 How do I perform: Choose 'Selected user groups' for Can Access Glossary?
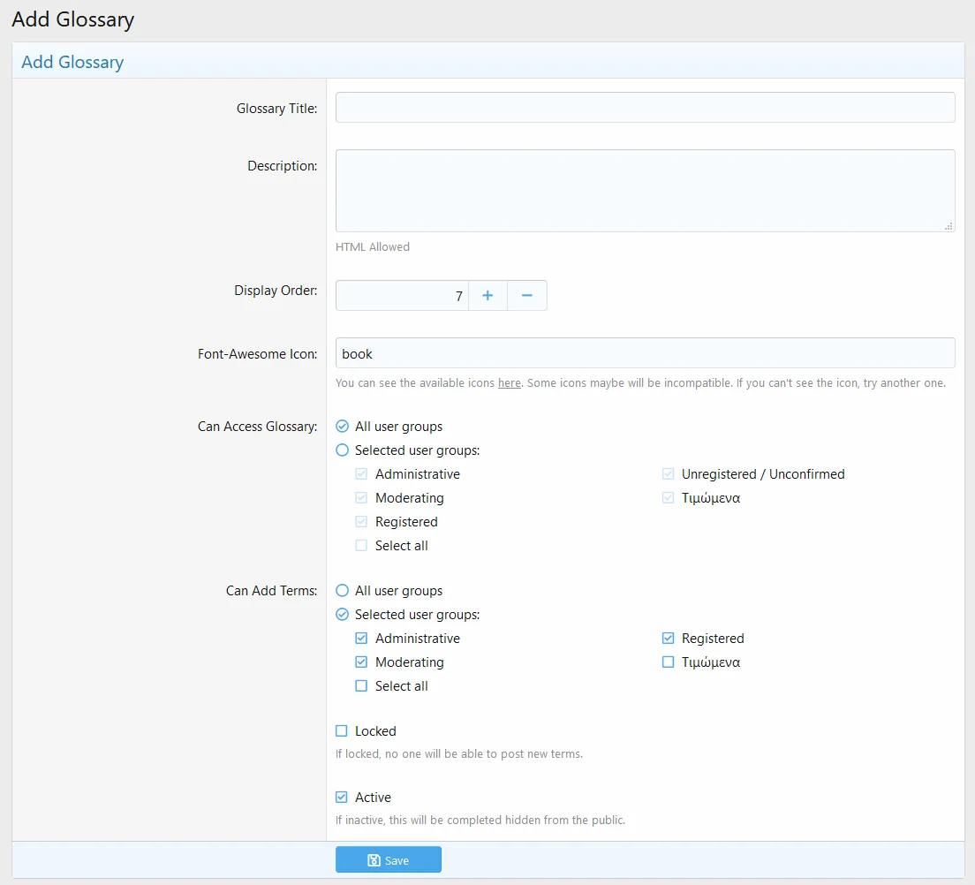(343, 450)
